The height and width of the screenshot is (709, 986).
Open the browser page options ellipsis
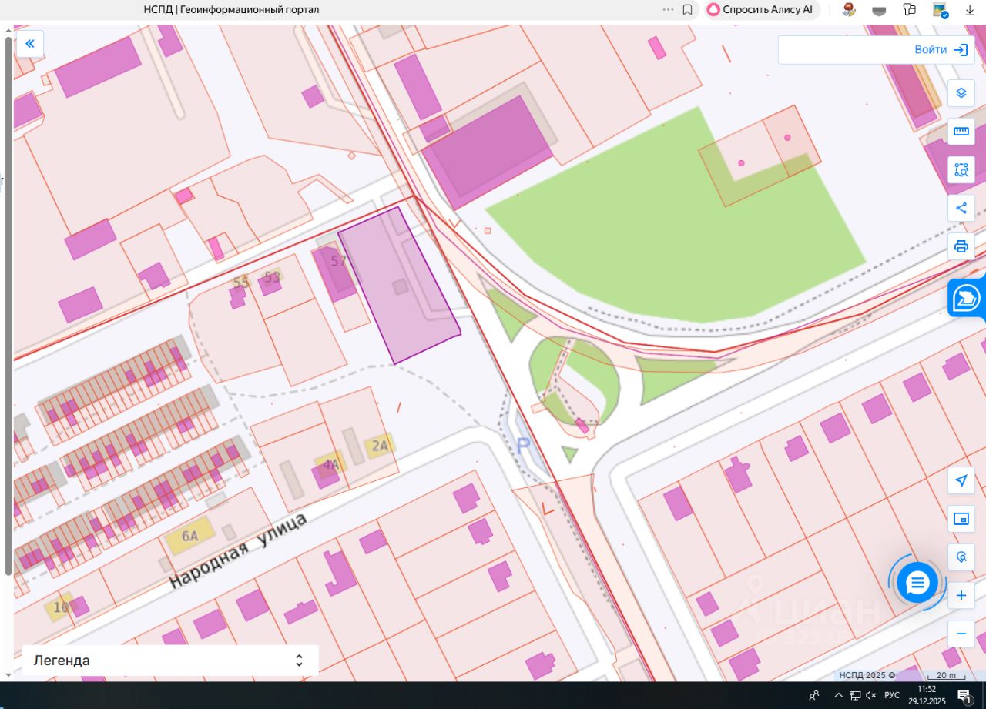click(668, 10)
